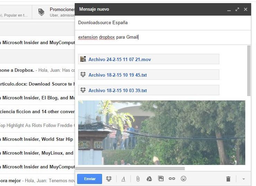The image size is (256, 186).
Task: Open Microsoft Insider, MuyLinux email
Action: (37, 153)
